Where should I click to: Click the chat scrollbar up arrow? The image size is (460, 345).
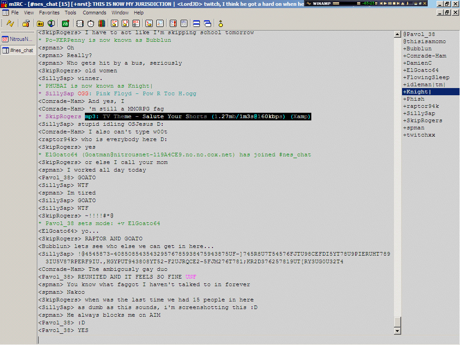397,34
